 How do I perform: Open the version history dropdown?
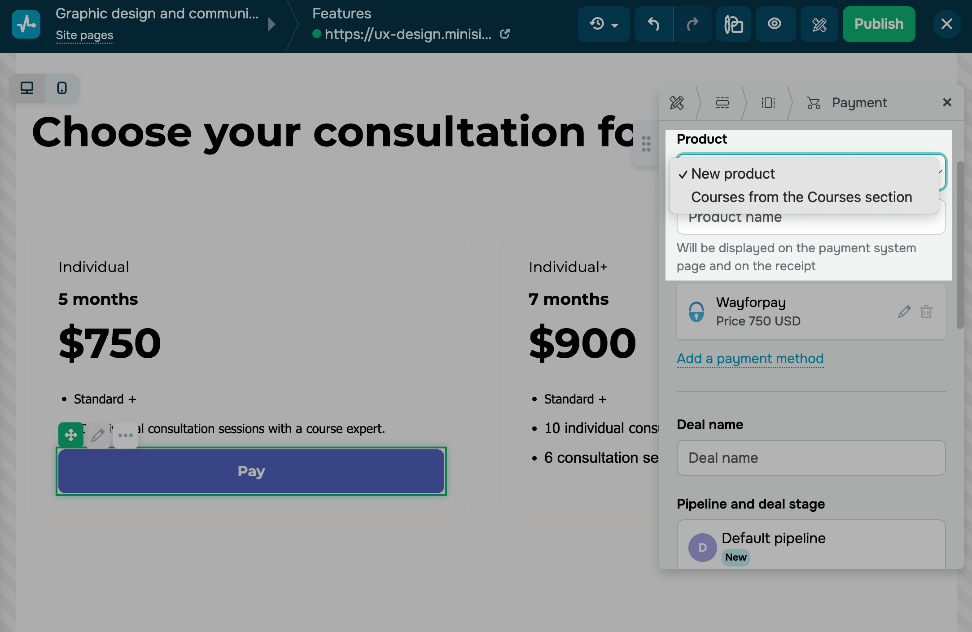(604, 24)
